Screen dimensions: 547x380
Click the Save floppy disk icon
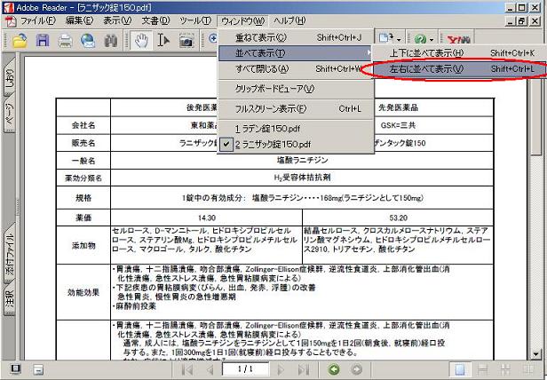pos(42,40)
